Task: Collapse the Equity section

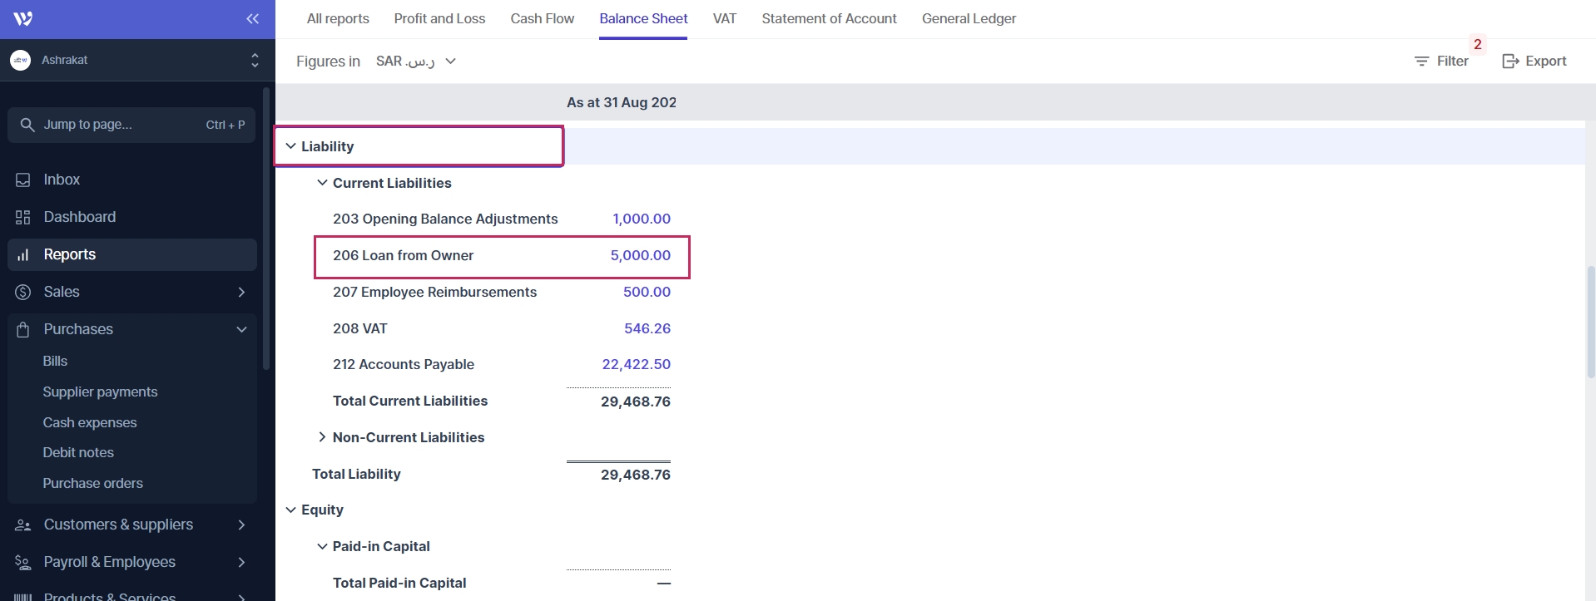Action: click(x=290, y=510)
